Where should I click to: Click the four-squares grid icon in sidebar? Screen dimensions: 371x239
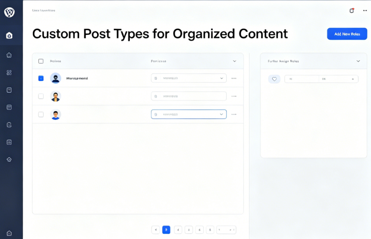pos(9,72)
